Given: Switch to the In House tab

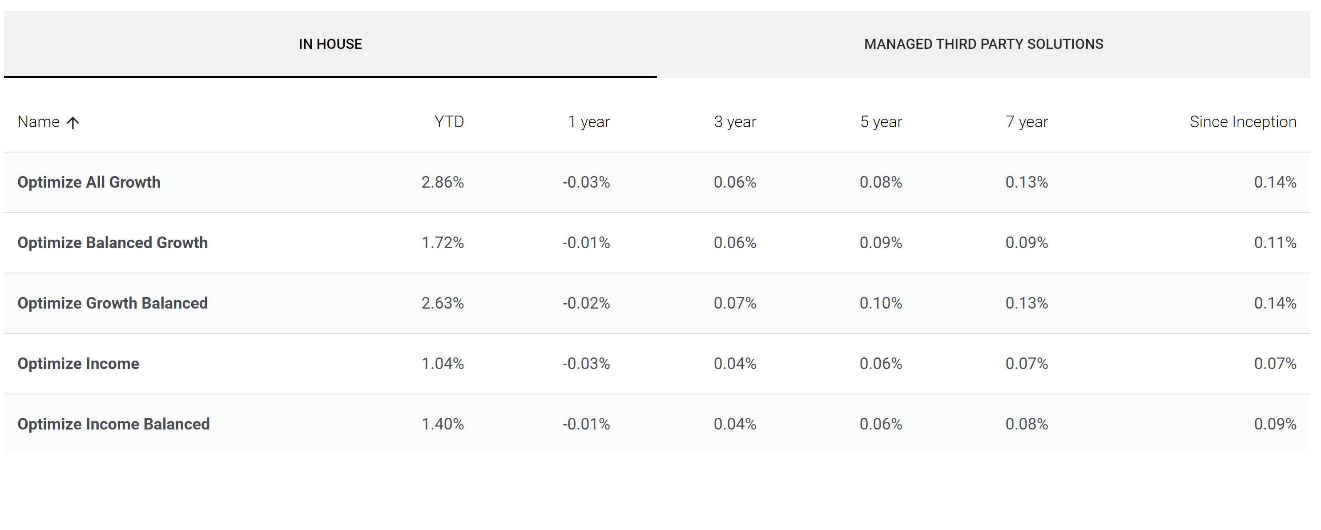Looking at the screenshot, I should pos(330,44).
